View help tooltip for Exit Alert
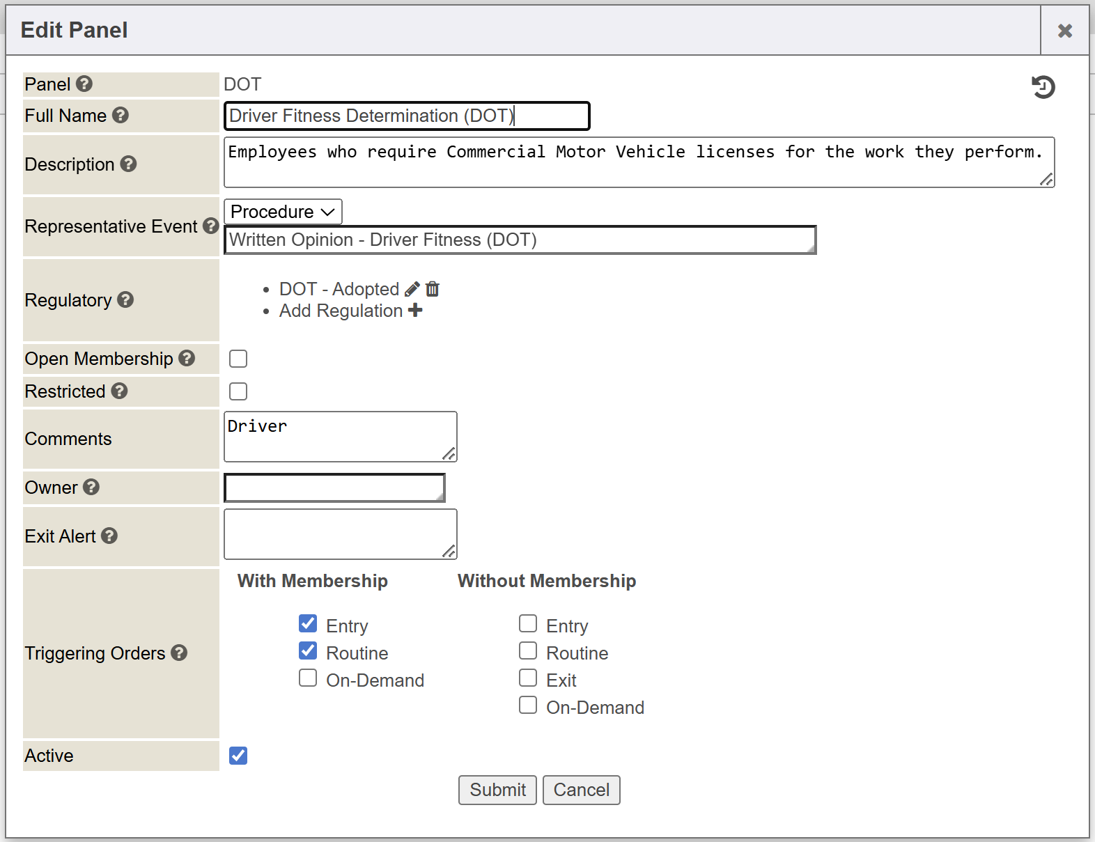1095x842 pixels. point(109,536)
